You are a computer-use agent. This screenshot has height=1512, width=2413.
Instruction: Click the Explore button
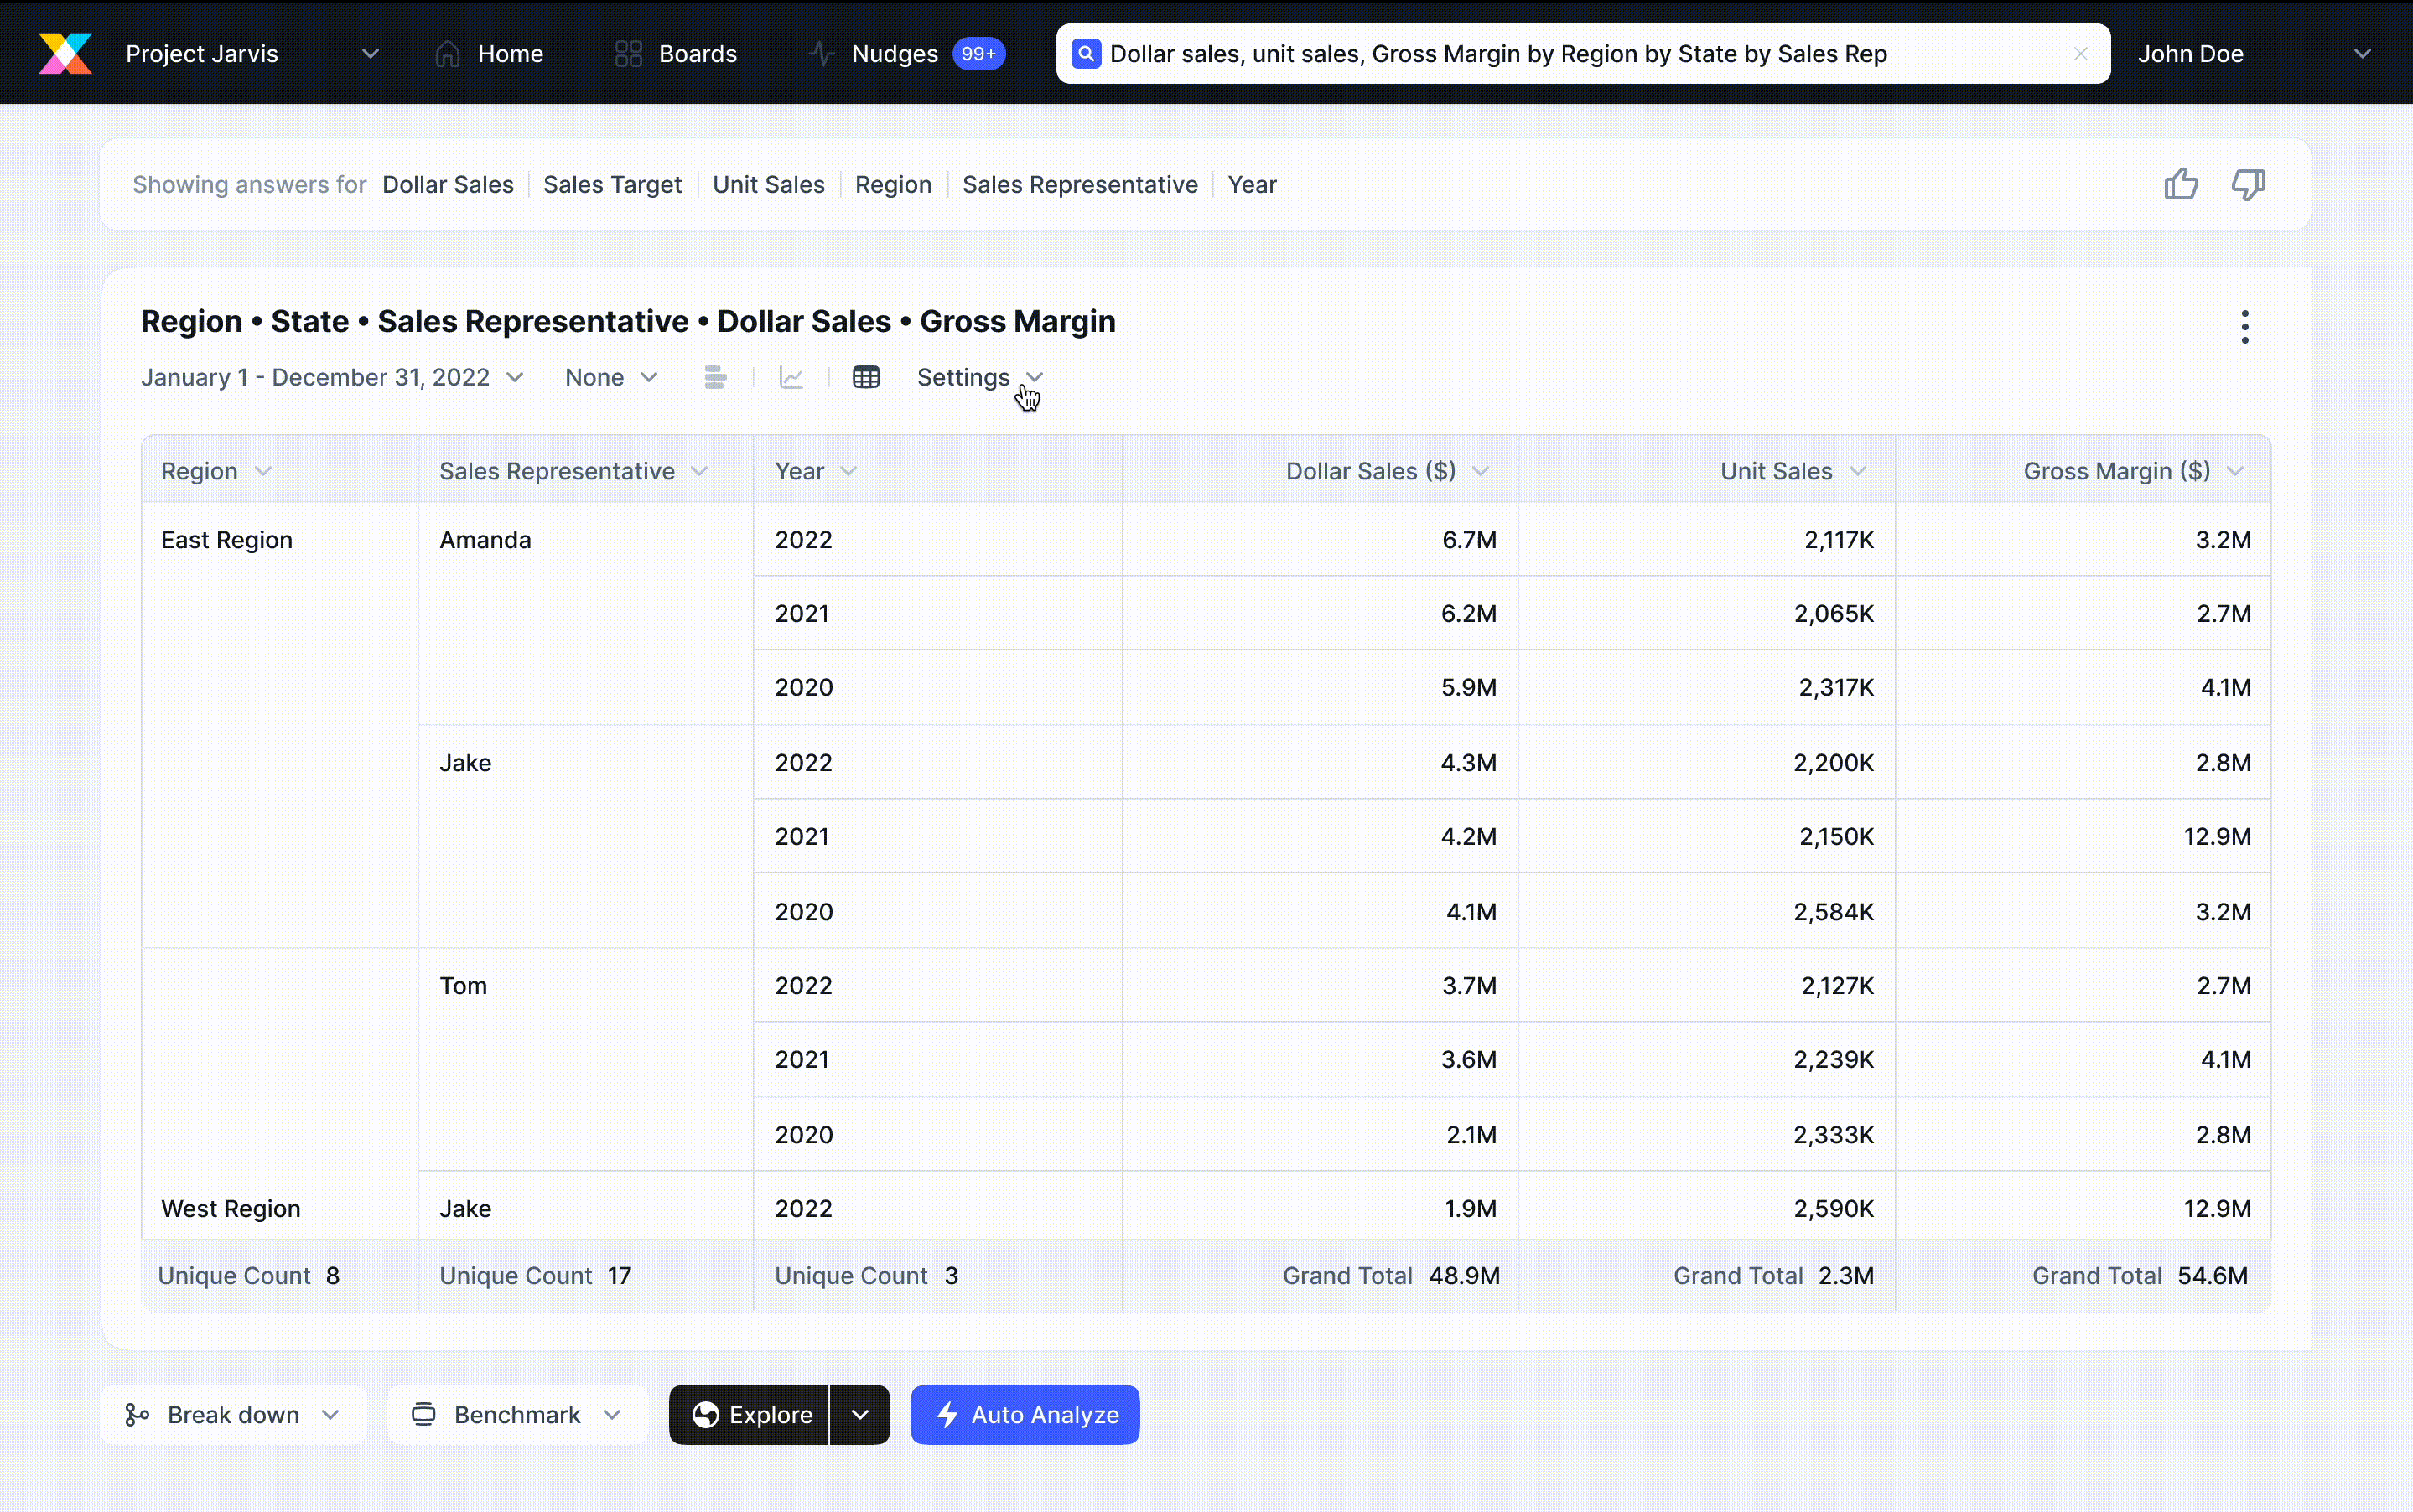[750, 1414]
